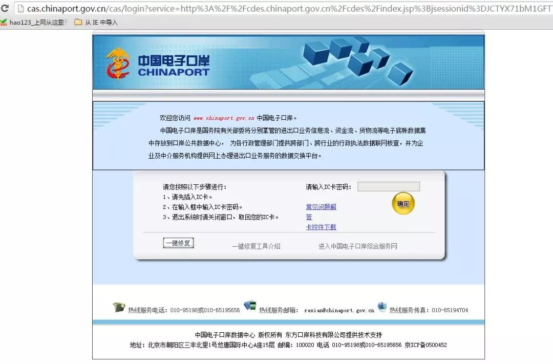Click the hao123 bookmark favicon

4,22
